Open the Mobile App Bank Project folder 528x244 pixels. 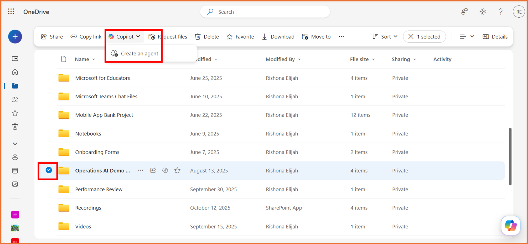pos(104,115)
